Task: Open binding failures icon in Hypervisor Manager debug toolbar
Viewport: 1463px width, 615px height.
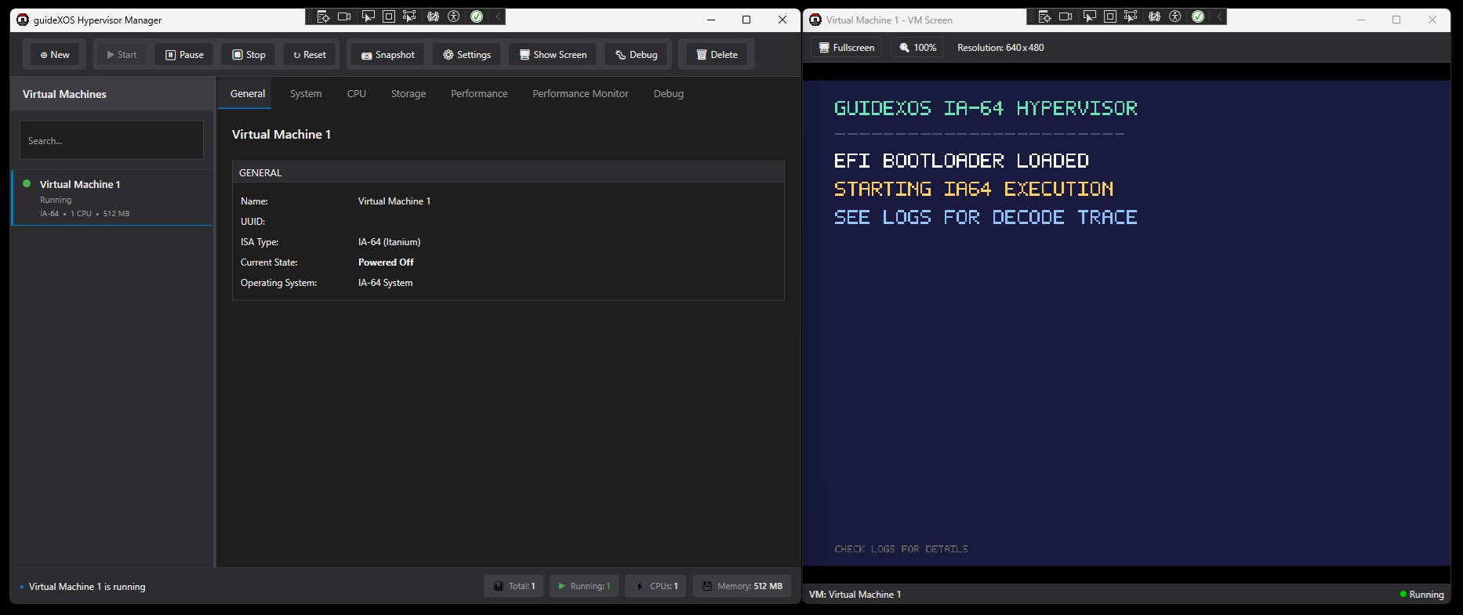Action: click(x=433, y=16)
